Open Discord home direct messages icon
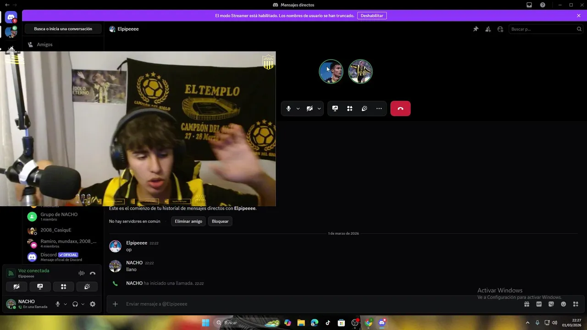Screen dimensions: 587x330 pyautogui.click(x=11, y=17)
